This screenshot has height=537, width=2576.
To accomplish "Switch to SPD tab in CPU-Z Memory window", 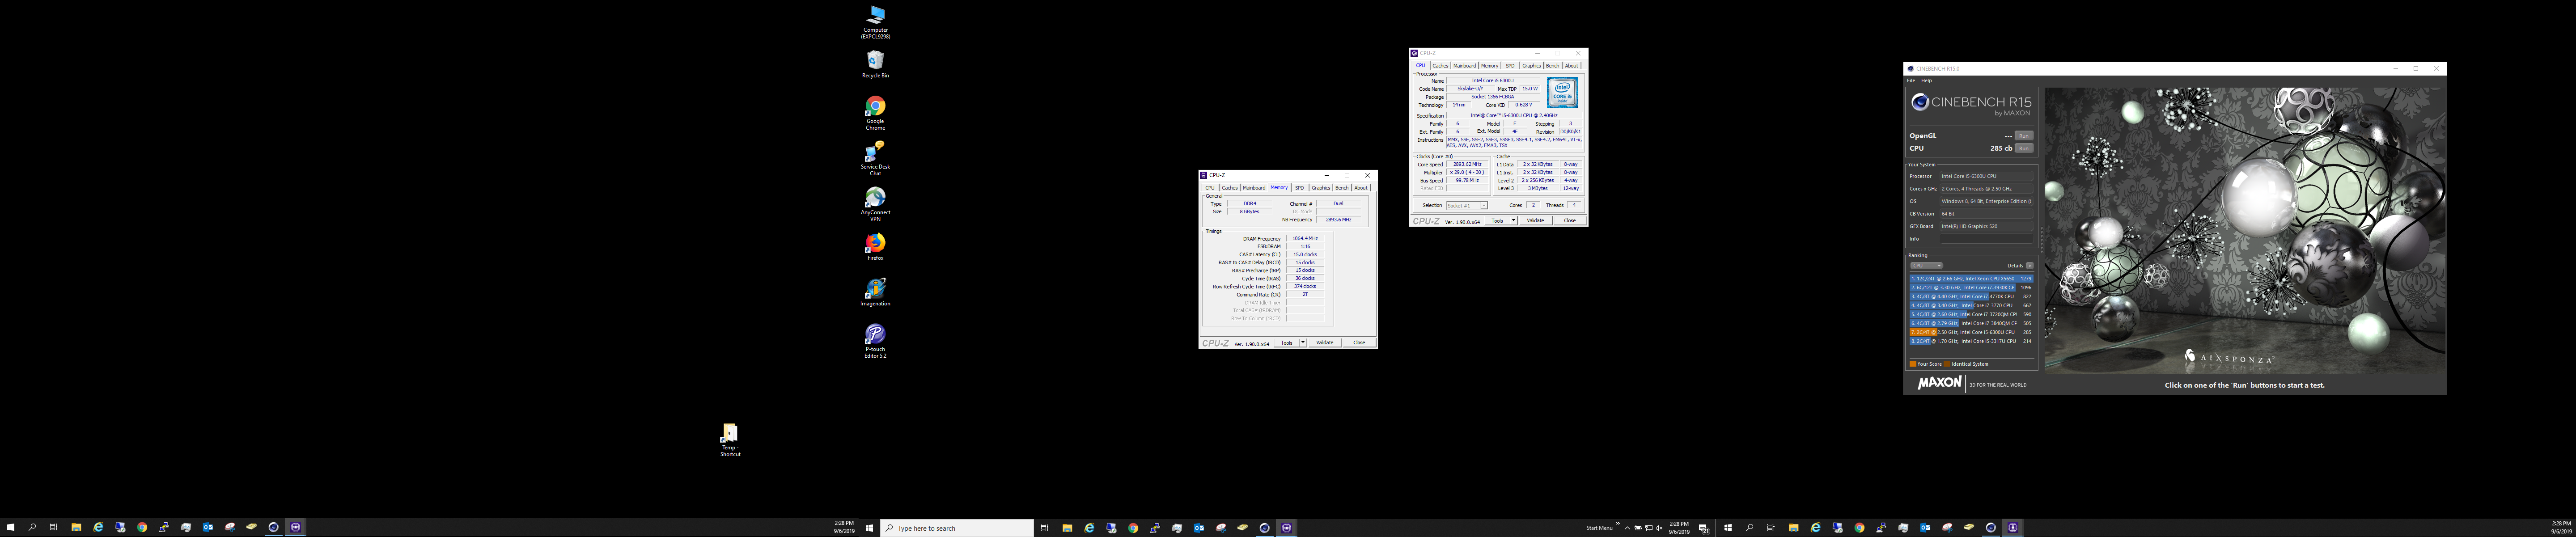I will [x=1299, y=188].
